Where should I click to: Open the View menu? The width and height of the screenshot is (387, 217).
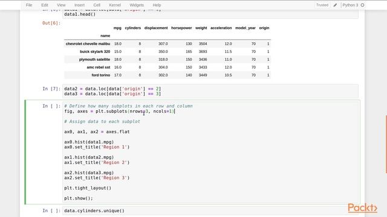[x=61, y=5]
